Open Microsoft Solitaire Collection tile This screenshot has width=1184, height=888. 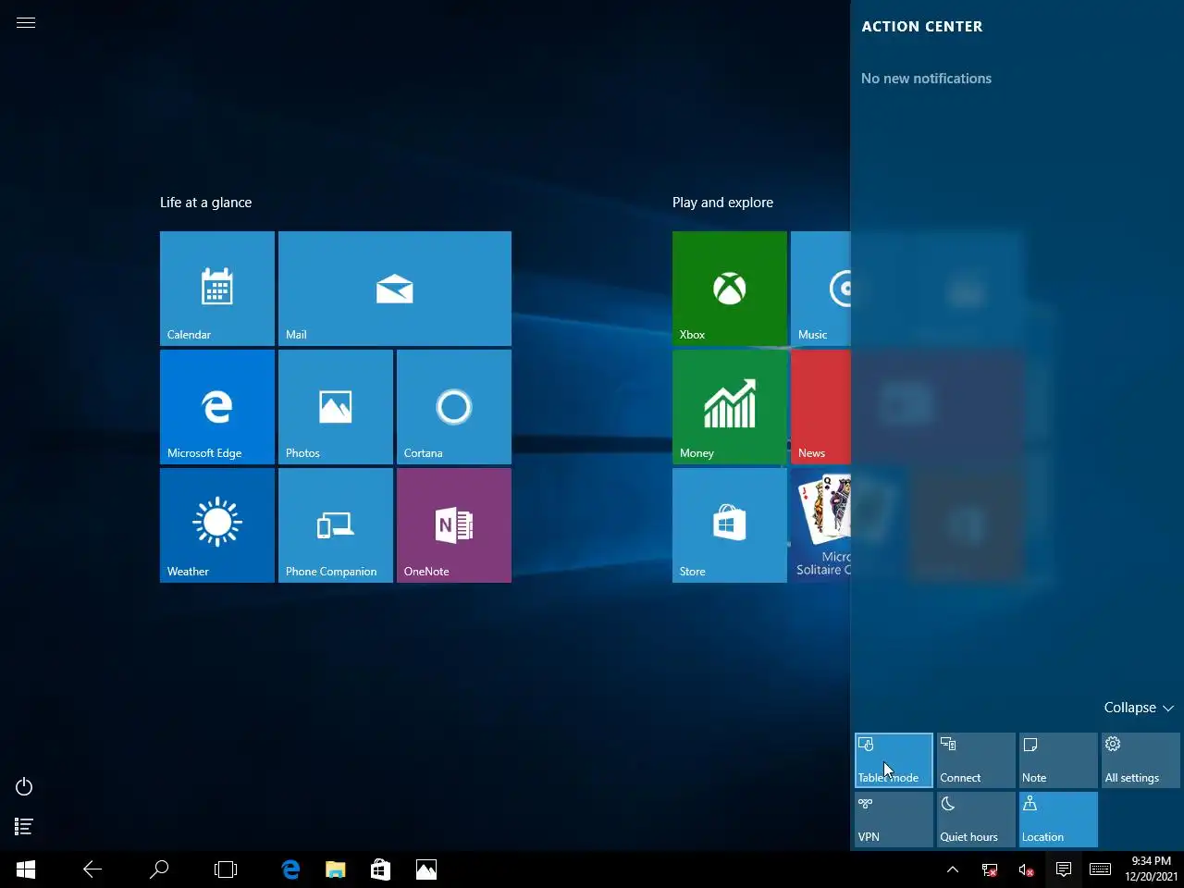[820, 525]
